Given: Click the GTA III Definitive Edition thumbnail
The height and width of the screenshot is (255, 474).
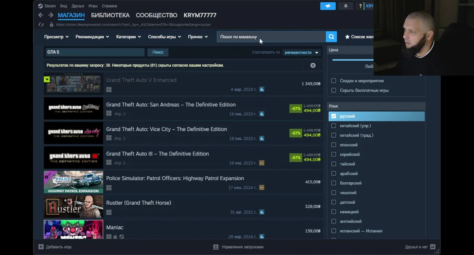Looking at the screenshot, I should pyautogui.click(x=74, y=158).
